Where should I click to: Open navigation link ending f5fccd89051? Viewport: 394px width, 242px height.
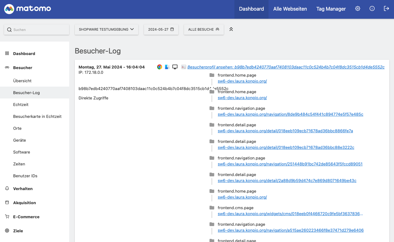click(290, 164)
